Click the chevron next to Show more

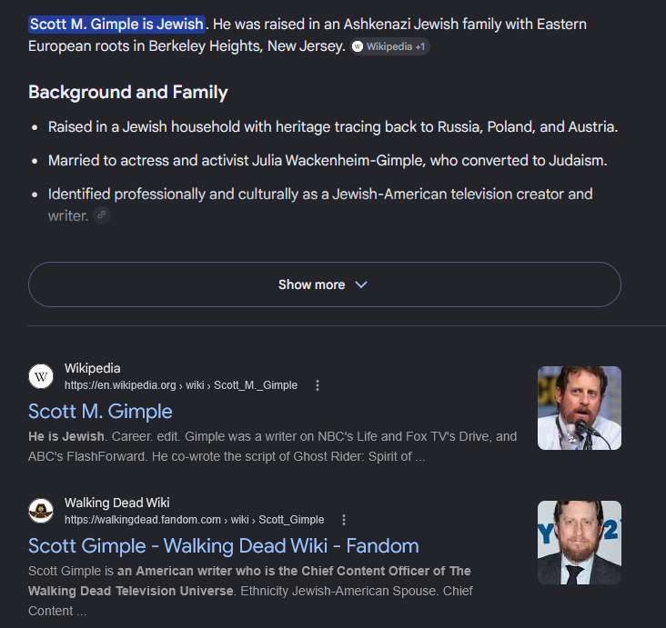pos(361,284)
